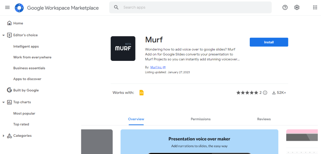Click the ratings info icon
The image size is (321, 154).
pyautogui.click(x=265, y=93)
